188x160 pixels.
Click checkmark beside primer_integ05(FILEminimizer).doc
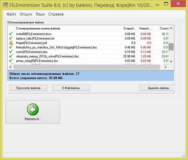(11, 61)
